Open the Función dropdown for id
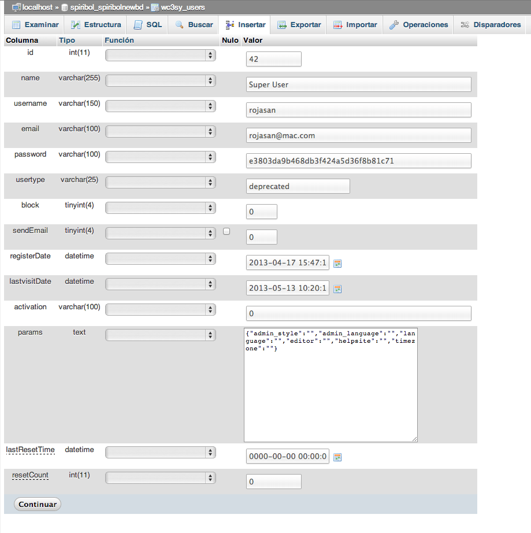 161,55
